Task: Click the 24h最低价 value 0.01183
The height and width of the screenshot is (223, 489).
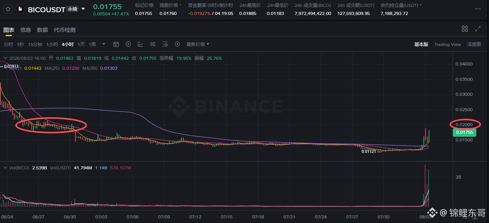Action: pyautogui.click(x=275, y=13)
